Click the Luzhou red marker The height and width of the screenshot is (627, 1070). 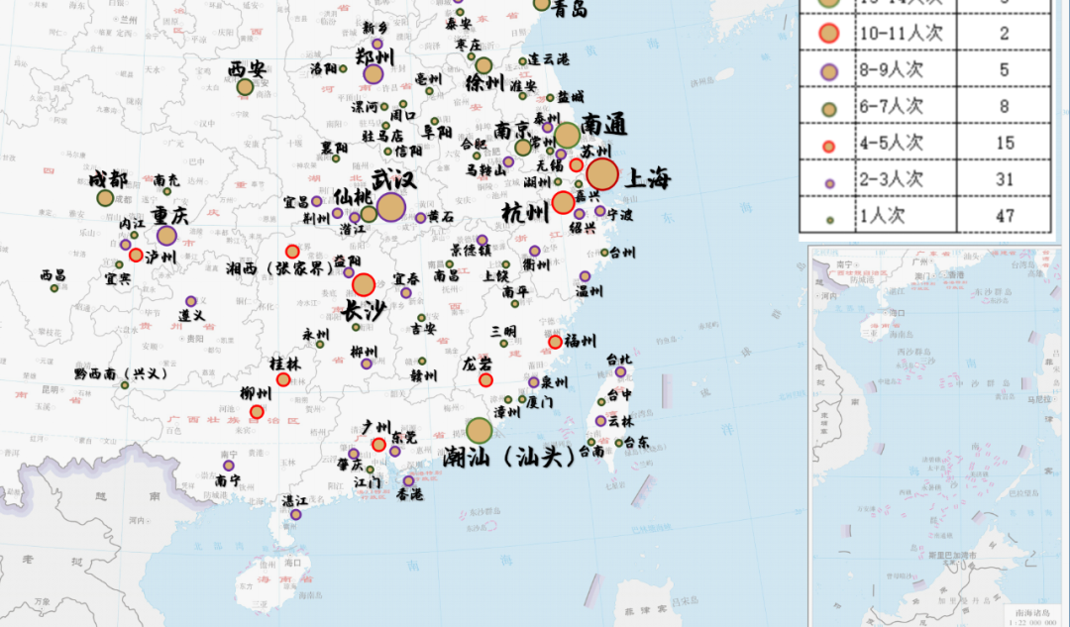[x=136, y=256]
